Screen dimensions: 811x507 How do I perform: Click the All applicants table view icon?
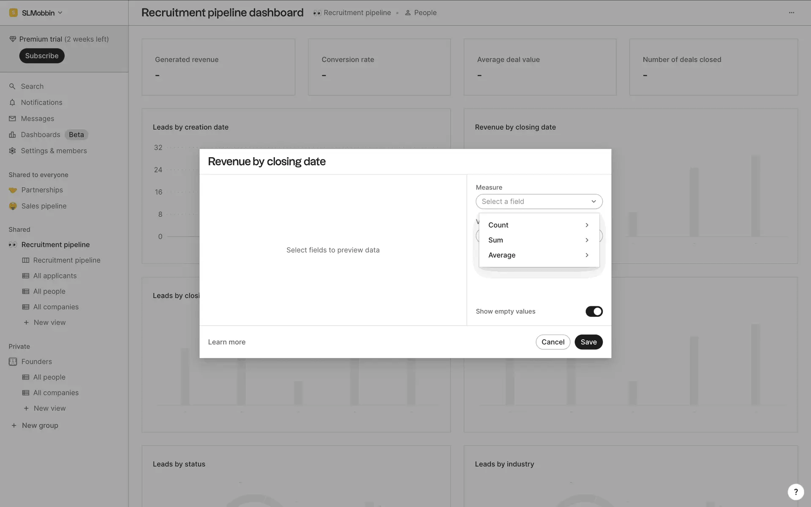click(26, 276)
